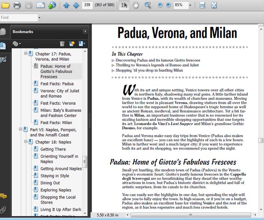
Task: Zoom in with the plus button
Action: [x=168, y=5]
